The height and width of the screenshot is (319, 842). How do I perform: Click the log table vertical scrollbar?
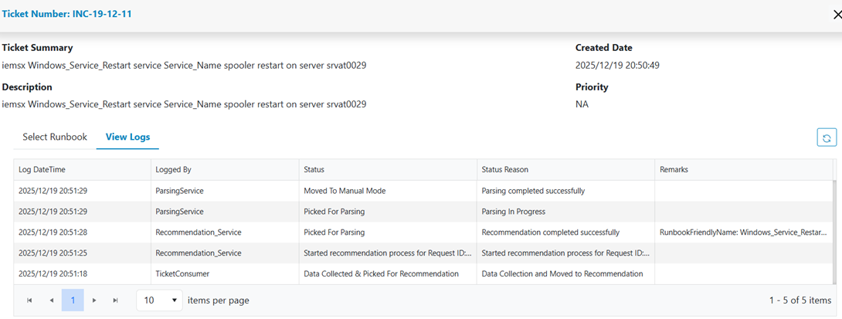tap(837, 232)
